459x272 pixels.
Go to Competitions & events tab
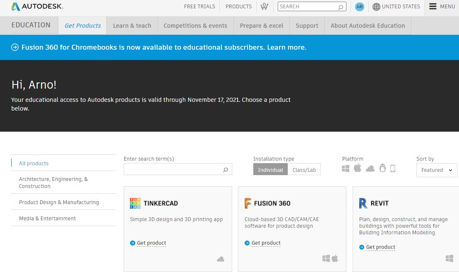point(195,26)
